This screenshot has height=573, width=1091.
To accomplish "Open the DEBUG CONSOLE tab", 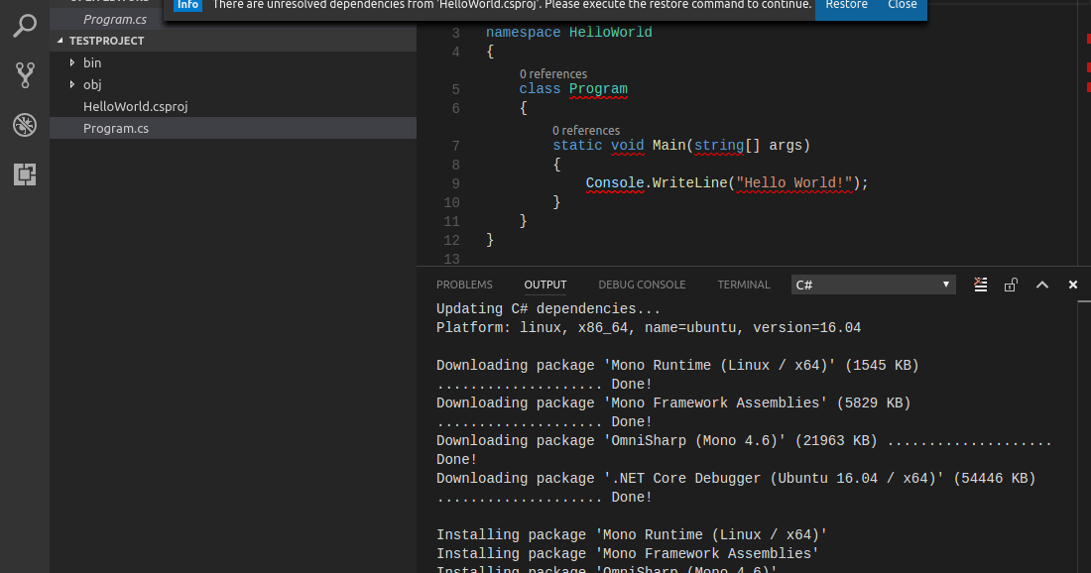I will 641,285.
